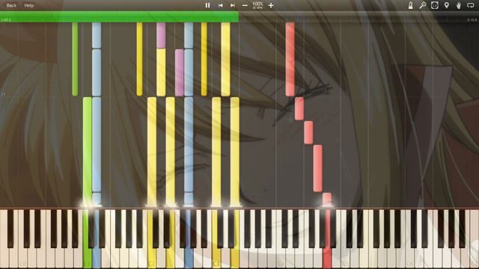Image resolution: width=479 pixels, height=269 pixels.
Task: Toggle the metronome icon
Action: click(411, 5)
